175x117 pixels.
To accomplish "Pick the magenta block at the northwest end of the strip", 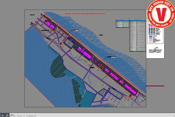I will [x=49, y=25].
